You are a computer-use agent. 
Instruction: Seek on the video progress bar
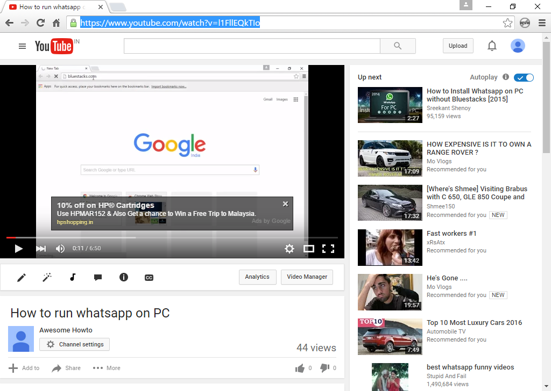pos(172,238)
